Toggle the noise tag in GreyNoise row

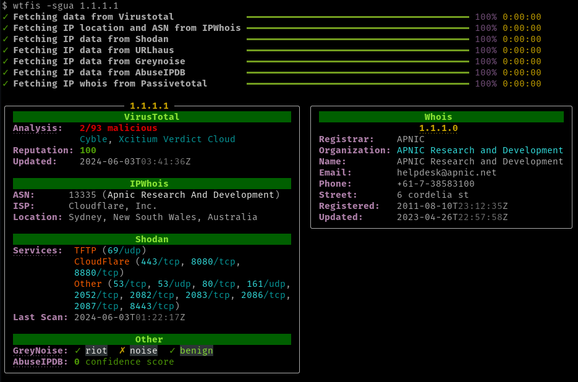coord(143,350)
